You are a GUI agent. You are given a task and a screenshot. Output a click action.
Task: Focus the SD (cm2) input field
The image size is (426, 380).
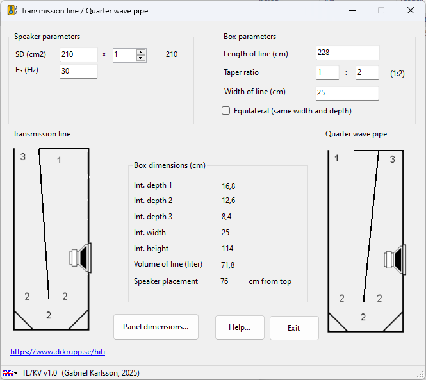[x=79, y=54]
